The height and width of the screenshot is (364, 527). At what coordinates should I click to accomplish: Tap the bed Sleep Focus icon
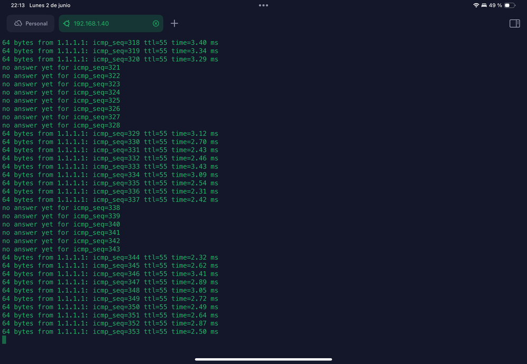point(484,5)
